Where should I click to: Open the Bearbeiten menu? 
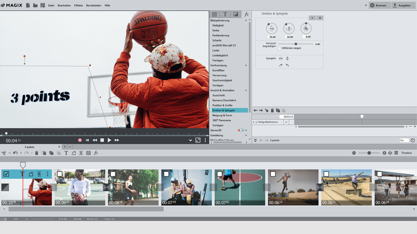pyautogui.click(x=64, y=5)
